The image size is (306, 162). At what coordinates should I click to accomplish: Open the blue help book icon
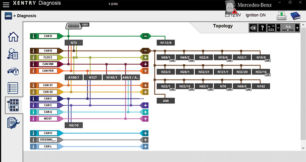point(295,16)
